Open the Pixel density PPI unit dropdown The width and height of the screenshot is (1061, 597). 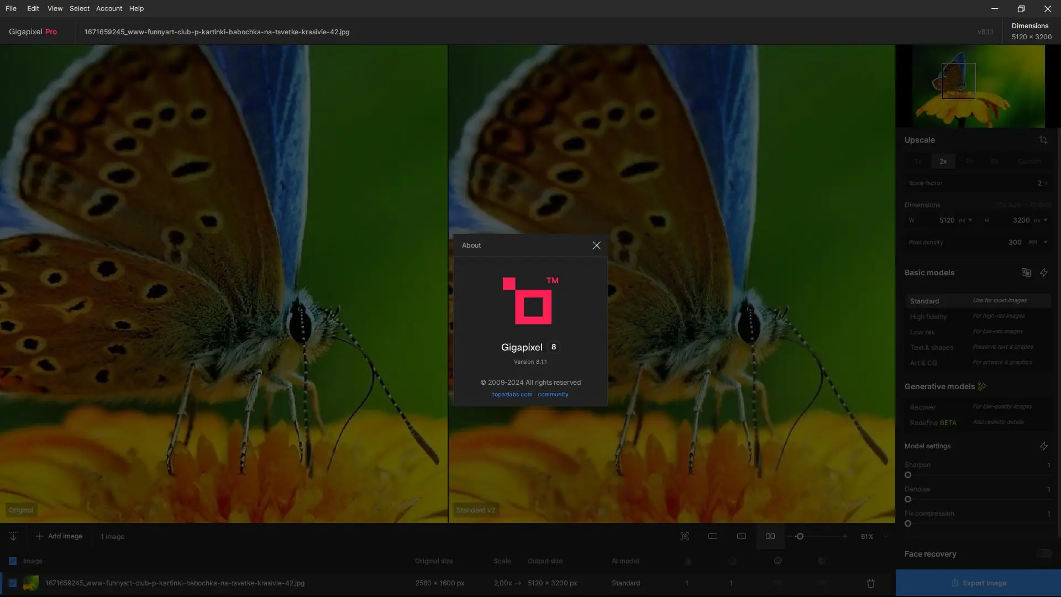click(1038, 242)
